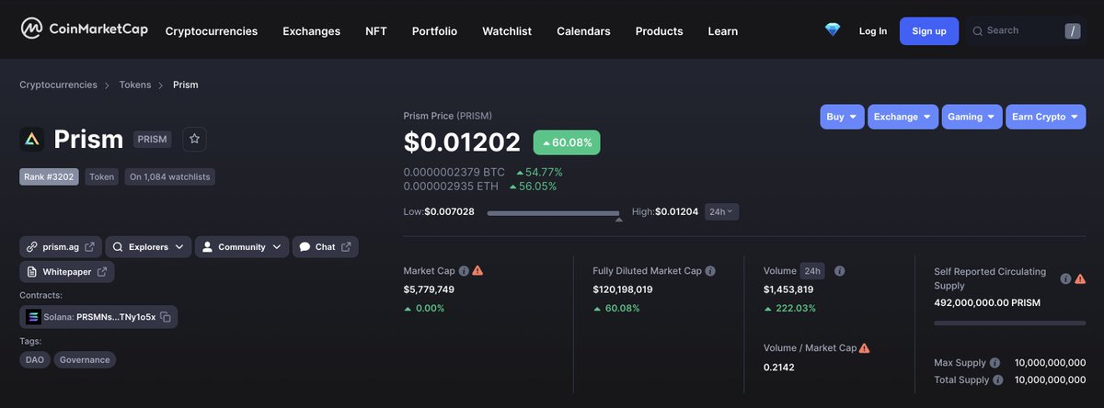The width and height of the screenshot is (1104, 408).
Task: Click the Token type badge
Action: coord(101,176)
